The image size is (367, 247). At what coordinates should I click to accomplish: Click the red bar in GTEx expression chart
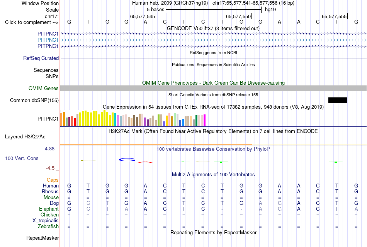pos(75,122)
